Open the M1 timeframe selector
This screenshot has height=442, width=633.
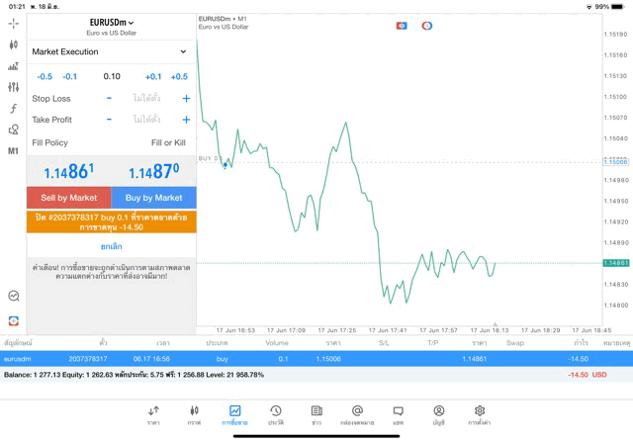click(x=13, y=151)
